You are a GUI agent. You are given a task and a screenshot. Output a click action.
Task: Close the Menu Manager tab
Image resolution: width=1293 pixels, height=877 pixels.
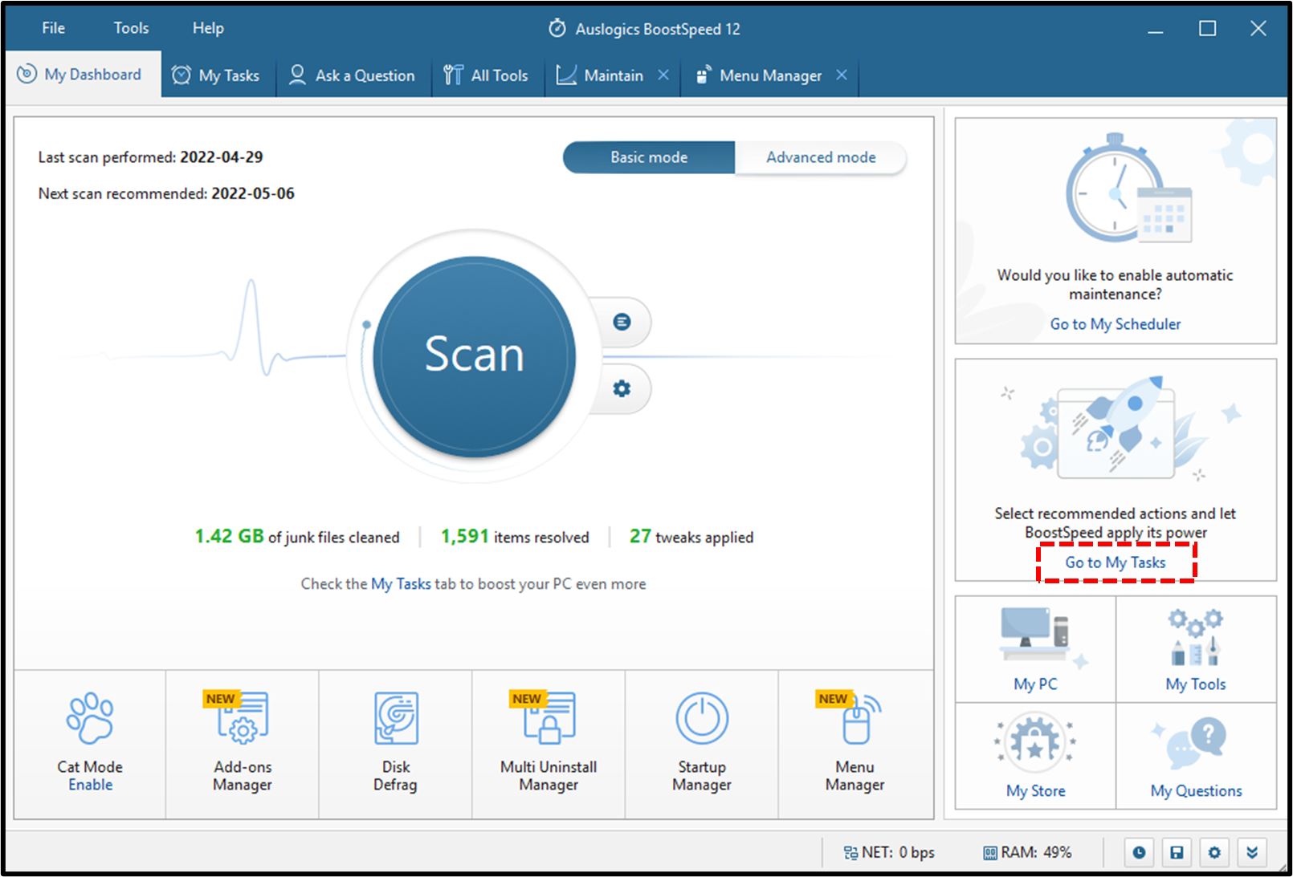pos(842,75)
